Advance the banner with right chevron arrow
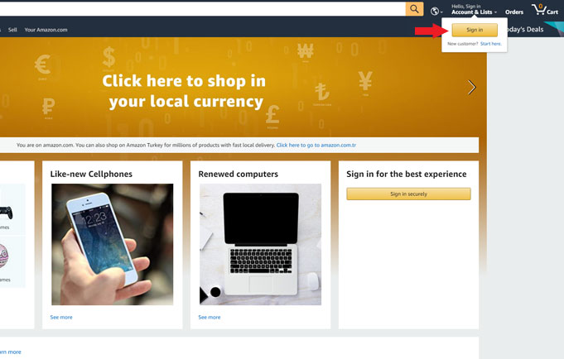The image size is (564, 359). coord(471,88)
